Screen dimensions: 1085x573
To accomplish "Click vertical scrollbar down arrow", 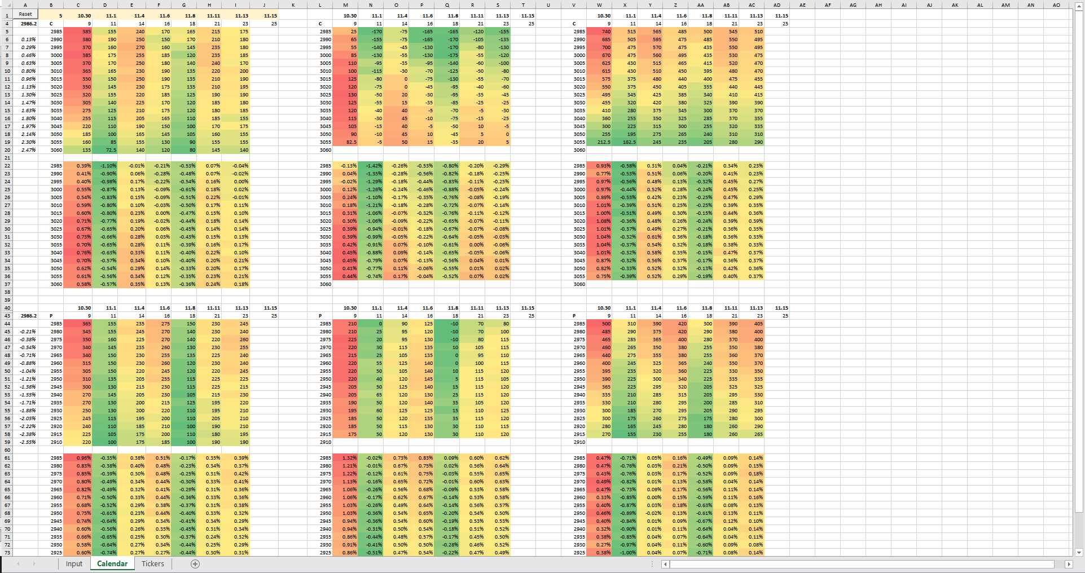I will click(x=1079, y=553).
